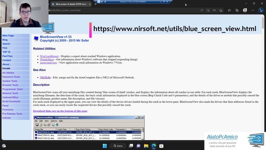
Task: Open the Windows Start menu
Action: (105, 146)
